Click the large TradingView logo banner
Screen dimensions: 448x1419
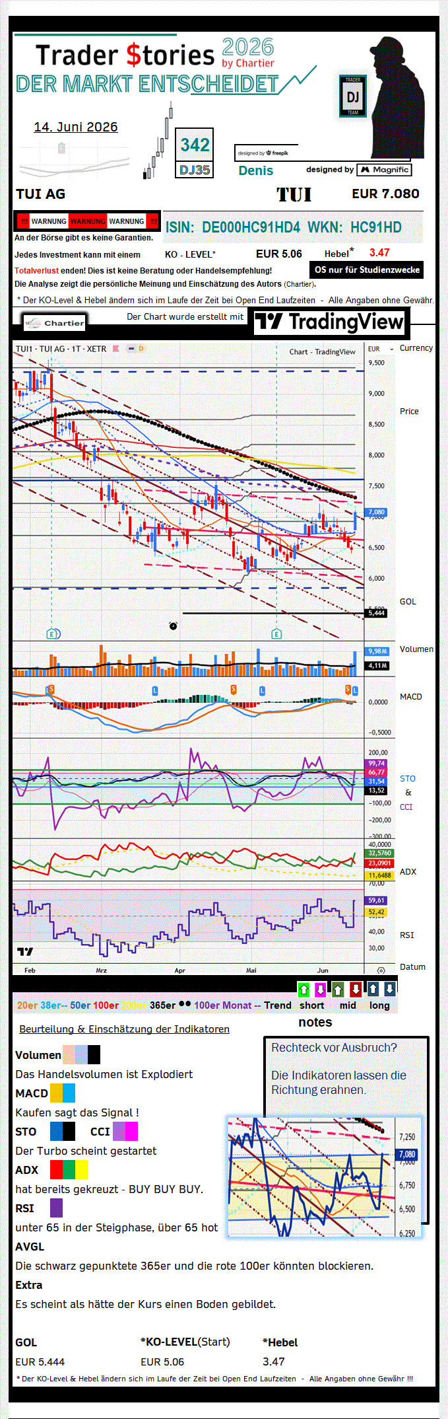(329, 322)
